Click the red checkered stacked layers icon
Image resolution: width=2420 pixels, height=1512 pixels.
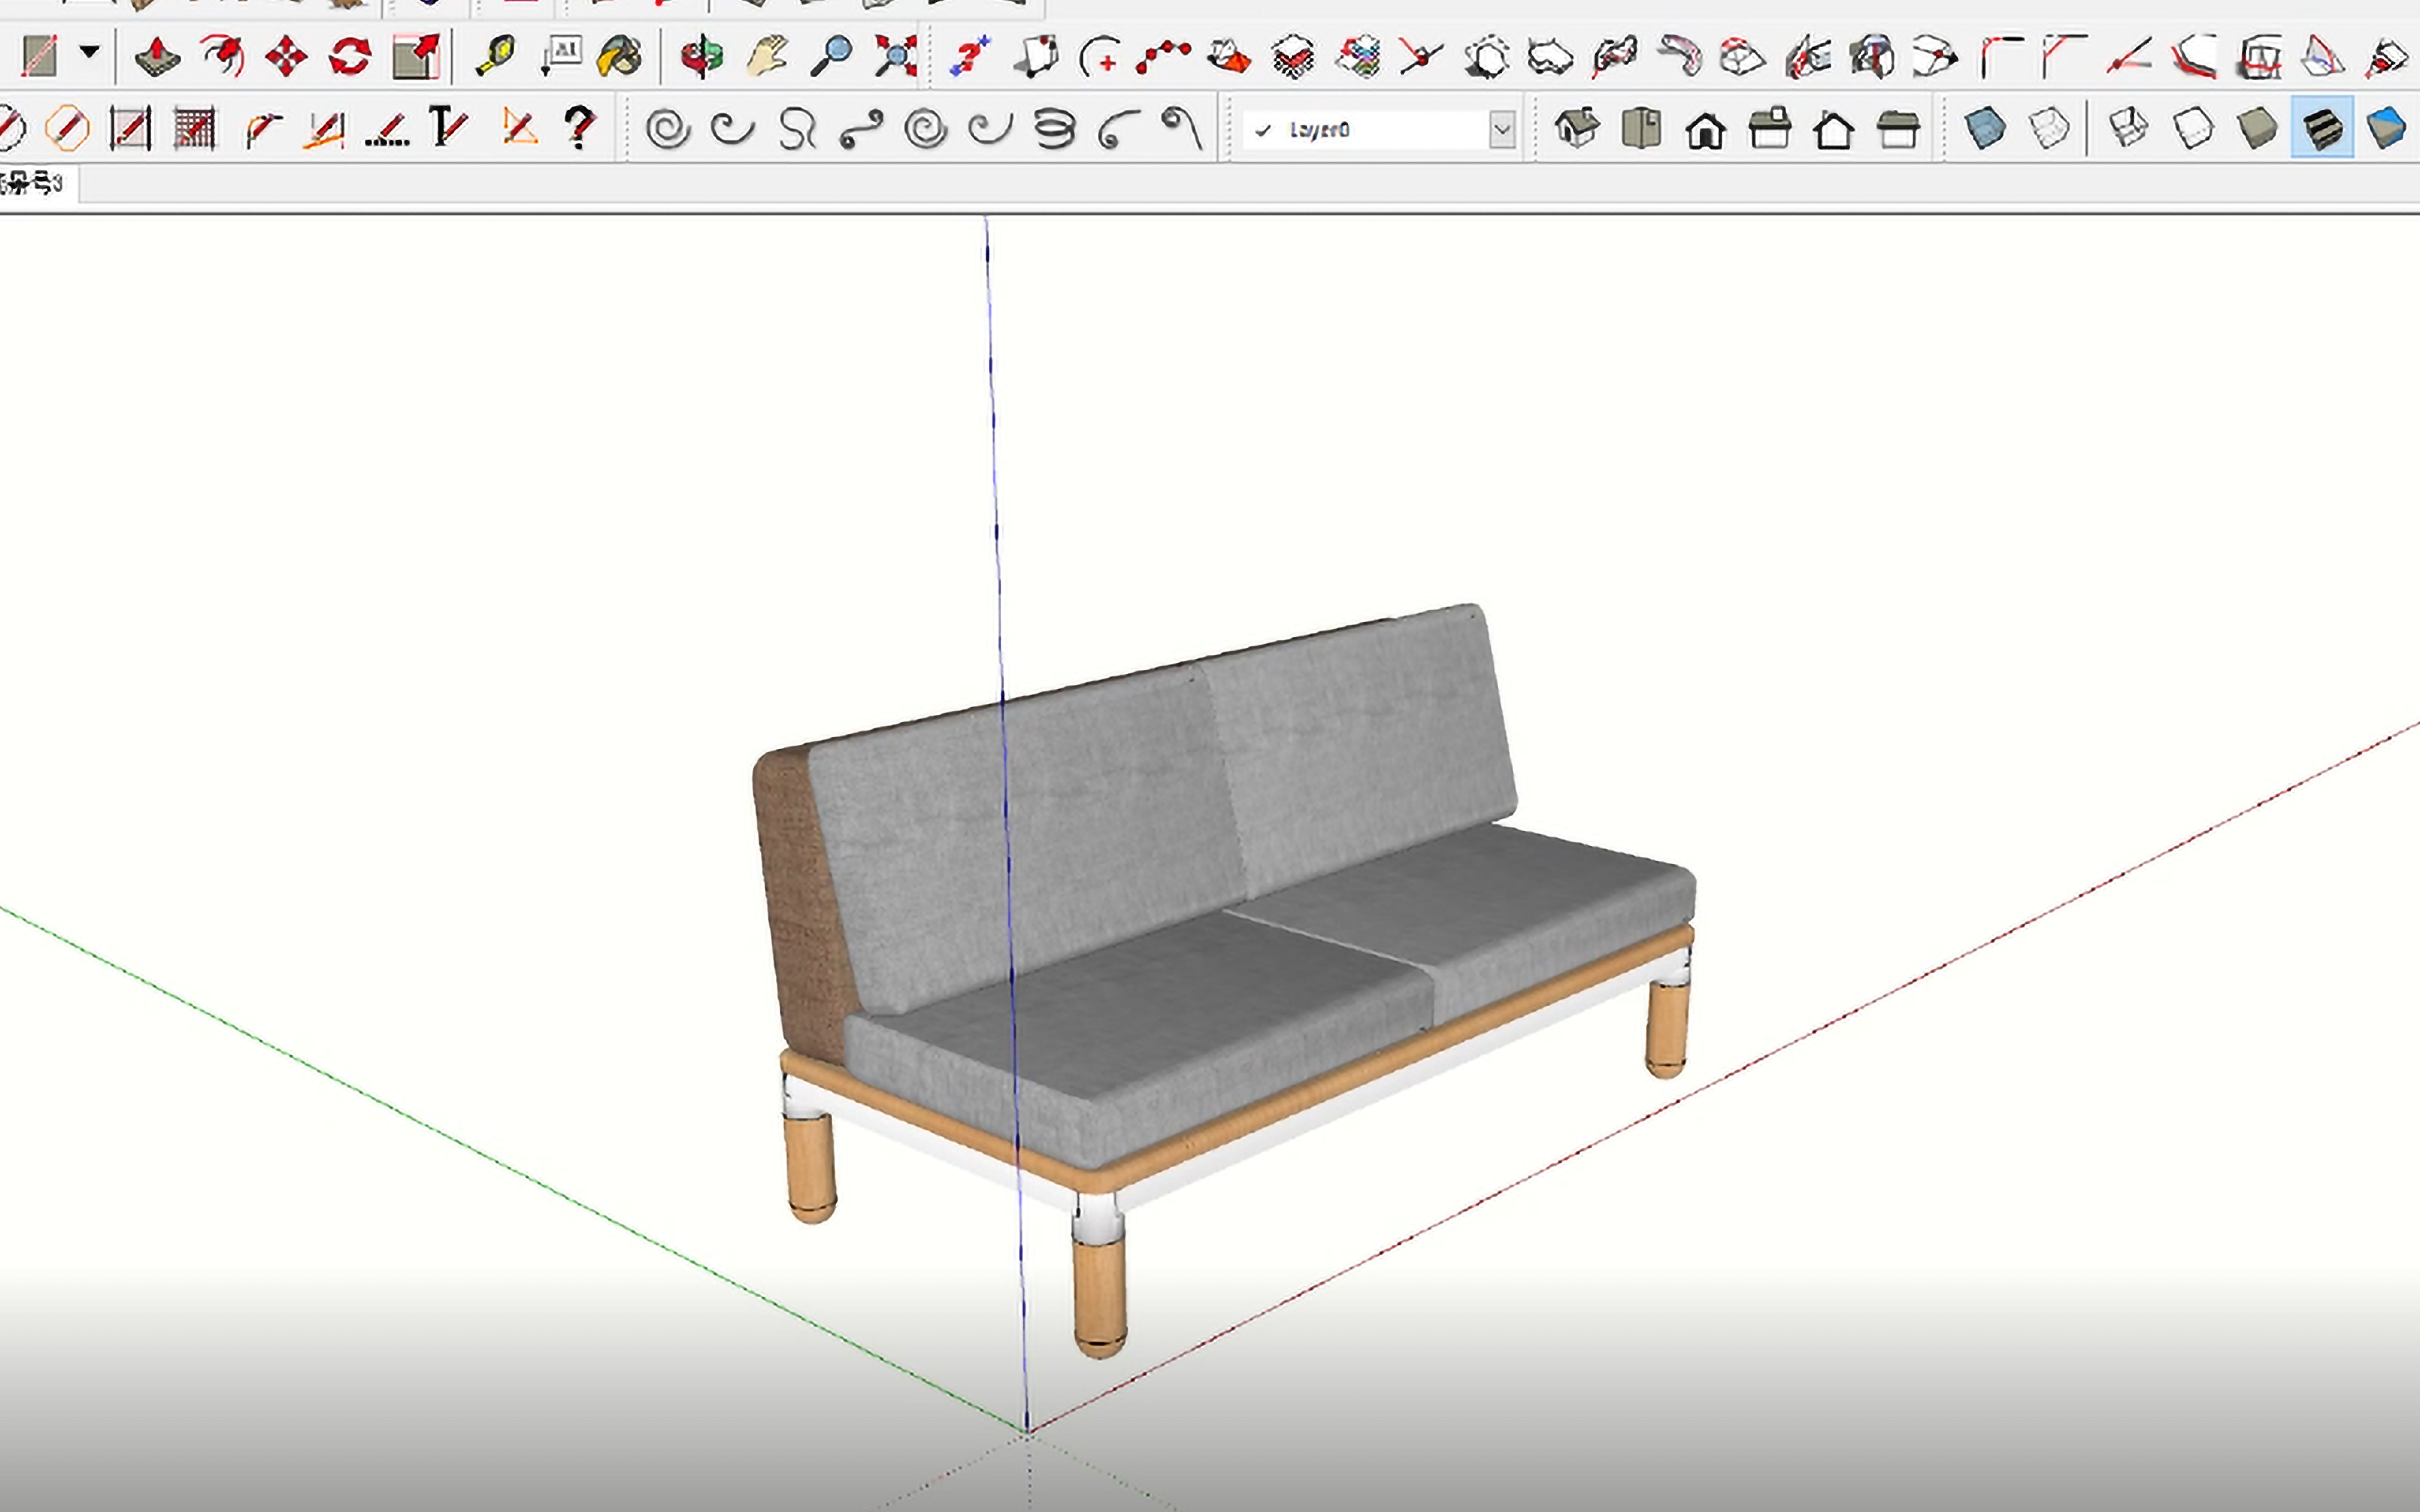[1293, 56]
